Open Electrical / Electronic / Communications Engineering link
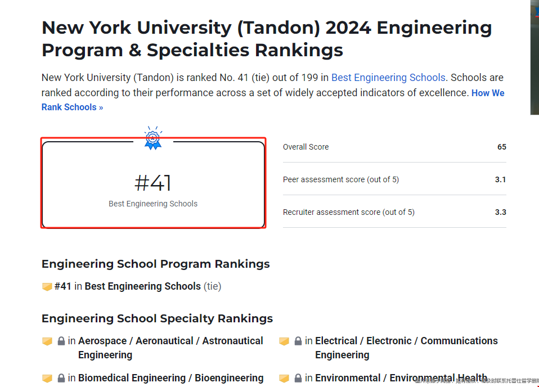The image size is (539, 387). tap(406, 341)
